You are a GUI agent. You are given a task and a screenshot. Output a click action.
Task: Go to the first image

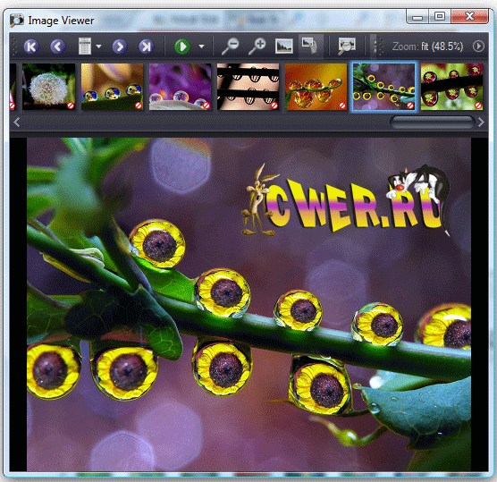31,47
